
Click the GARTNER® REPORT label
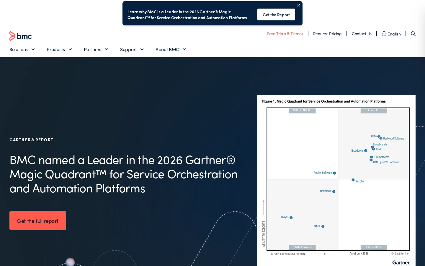[x=31, y=140]
